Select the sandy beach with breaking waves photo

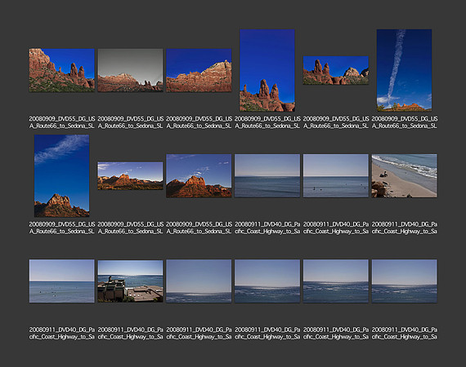coord(404,176)
